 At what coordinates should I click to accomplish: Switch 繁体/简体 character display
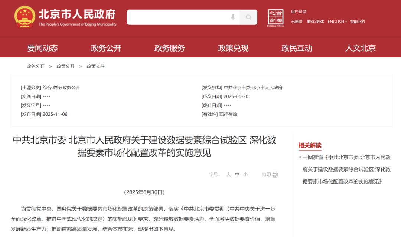[x=315, y=22]
